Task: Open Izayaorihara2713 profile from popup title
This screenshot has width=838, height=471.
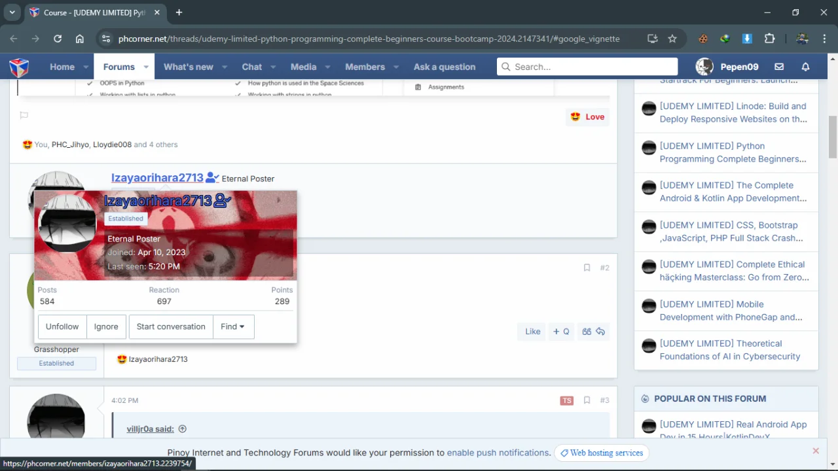Action: (x=158, y=201)
